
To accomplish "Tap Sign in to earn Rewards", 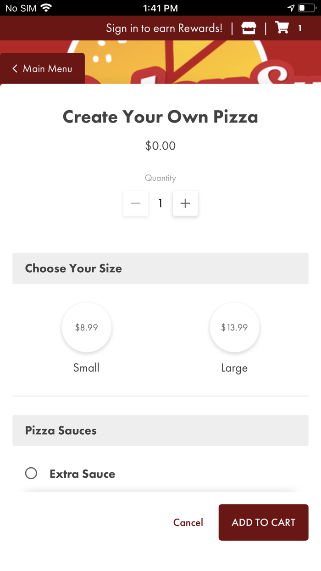I will (x=164, y=28).
